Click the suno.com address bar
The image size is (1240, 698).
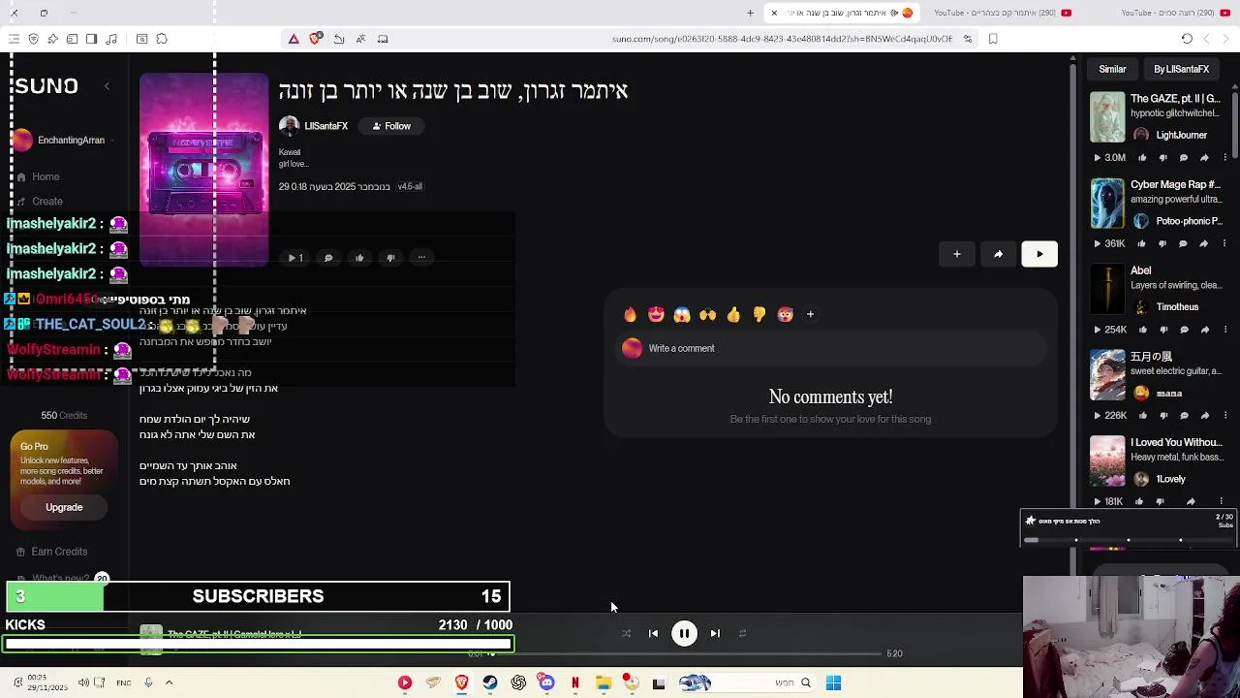[781, 39]
